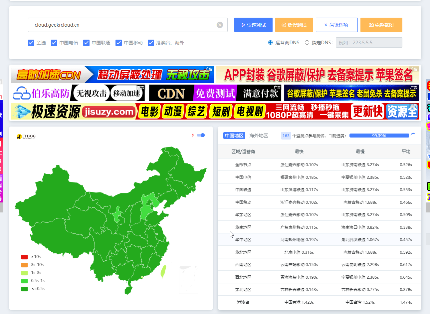Switch to the 海外地区 tab
This screenshot has height=314, width=430.
pos(259,136)
